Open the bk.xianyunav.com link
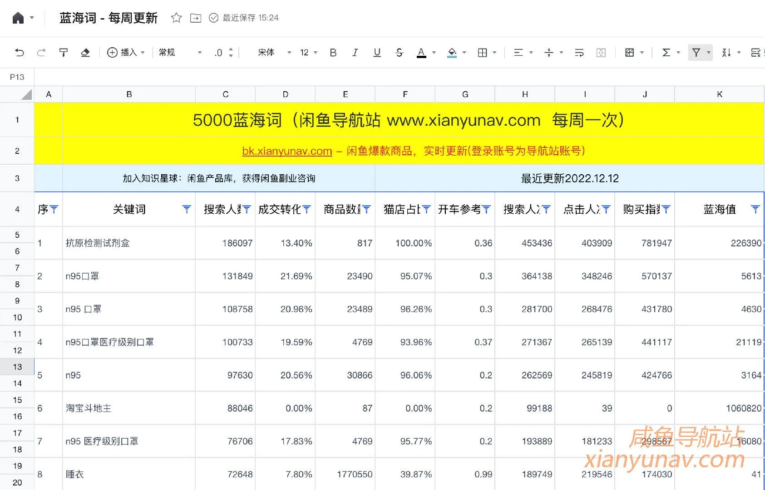765x490 pixels. click(286, 151)
